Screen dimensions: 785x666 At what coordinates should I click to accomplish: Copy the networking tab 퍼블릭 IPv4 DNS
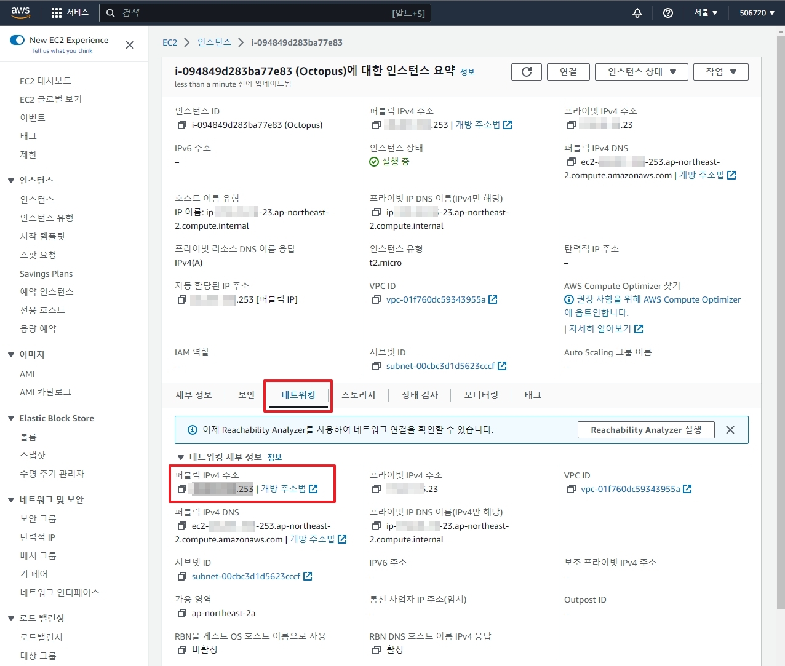pos(182,526)
